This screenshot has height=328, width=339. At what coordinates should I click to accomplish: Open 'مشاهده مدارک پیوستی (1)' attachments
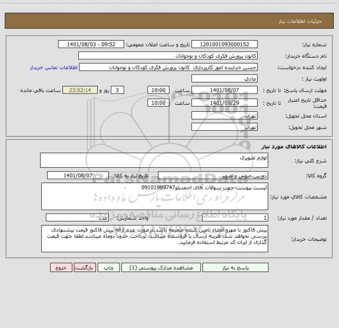point(161,267)
